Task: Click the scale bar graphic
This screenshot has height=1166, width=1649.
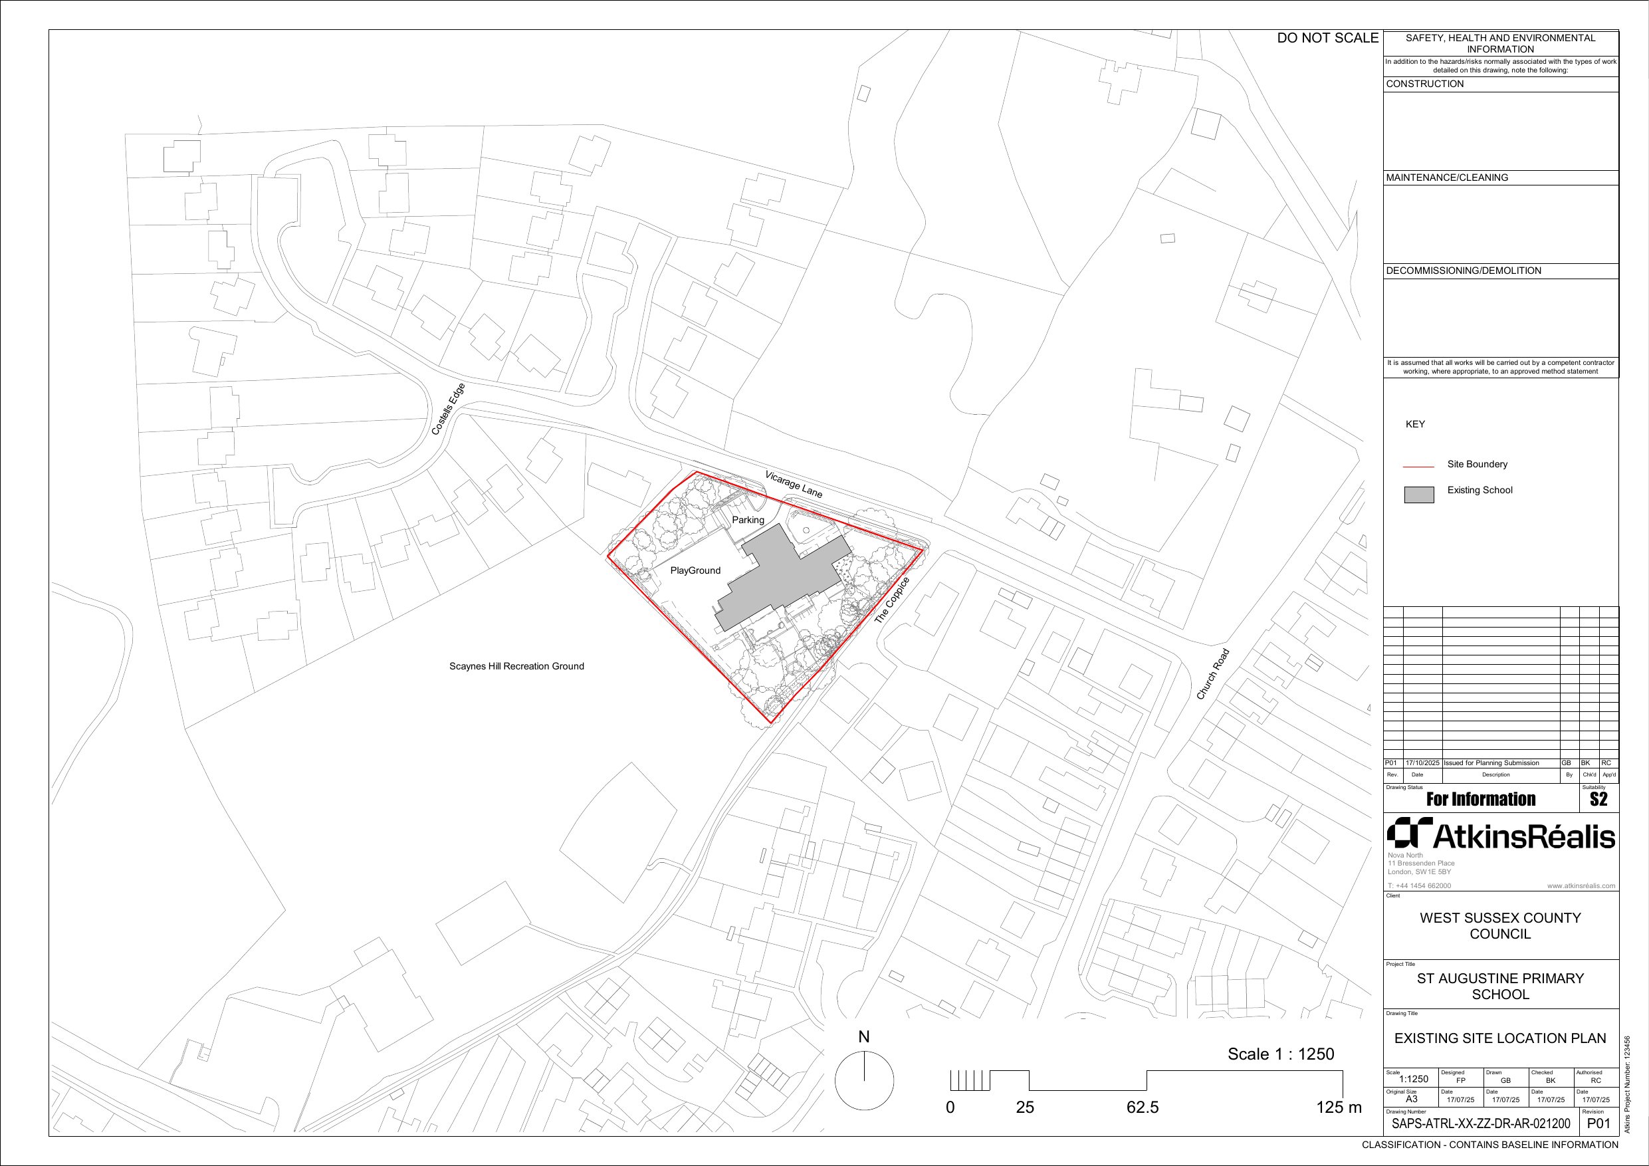Action: pyautogui.click(x=1146, y=1080)
